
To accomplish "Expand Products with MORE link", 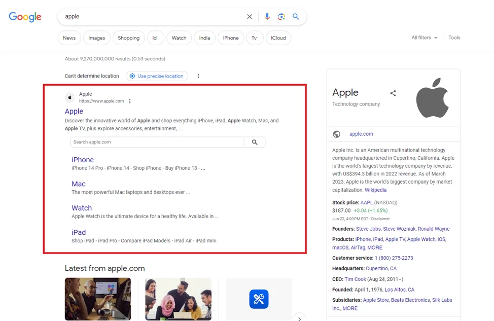I will tap(375, 247).
